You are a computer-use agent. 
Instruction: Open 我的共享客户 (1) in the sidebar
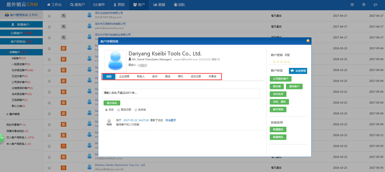tap(16, 125)
